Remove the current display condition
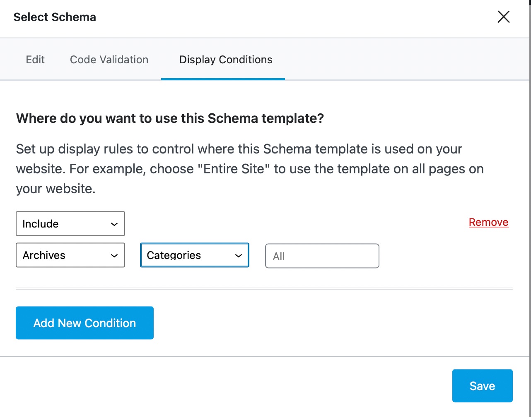This screenshot has height=417, width=531. pyautogui.click(x=488, y=222)
